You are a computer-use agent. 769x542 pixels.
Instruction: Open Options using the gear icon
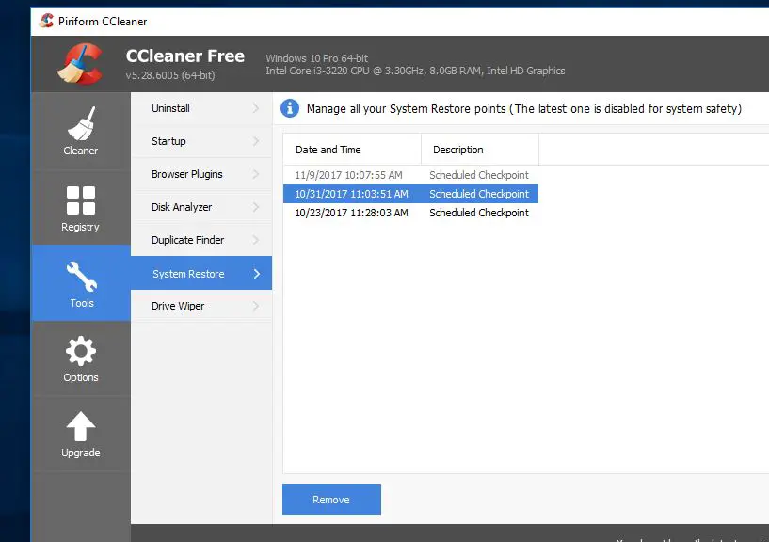pyautogui.click(x=80, y=349)
